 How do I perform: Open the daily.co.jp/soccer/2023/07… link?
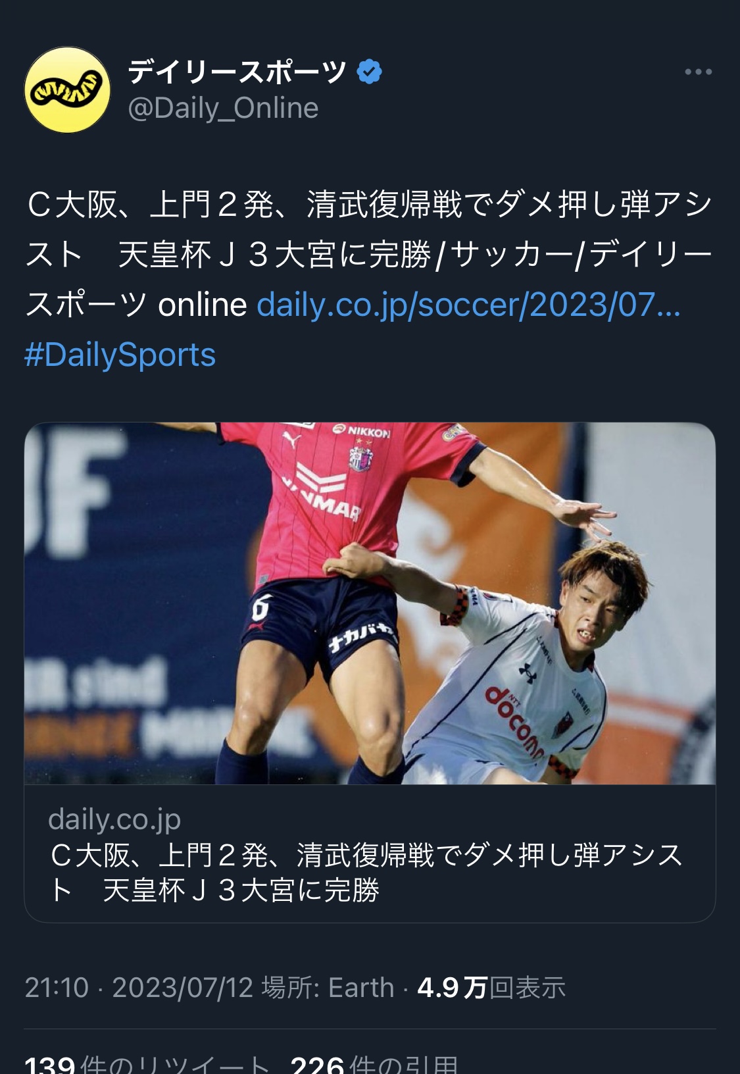[x=468, y=305]
